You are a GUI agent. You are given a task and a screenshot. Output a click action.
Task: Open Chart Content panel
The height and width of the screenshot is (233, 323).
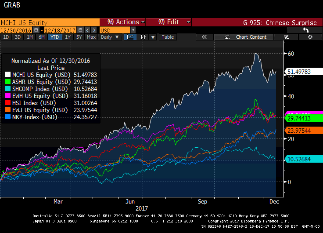[244, 37]
